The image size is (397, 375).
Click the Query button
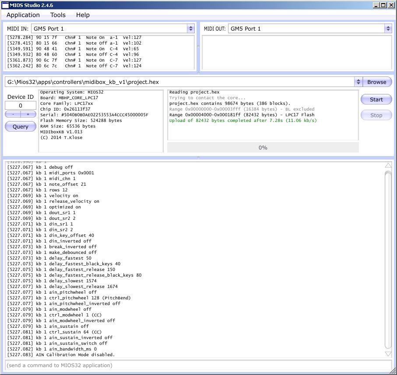point(21,126)
